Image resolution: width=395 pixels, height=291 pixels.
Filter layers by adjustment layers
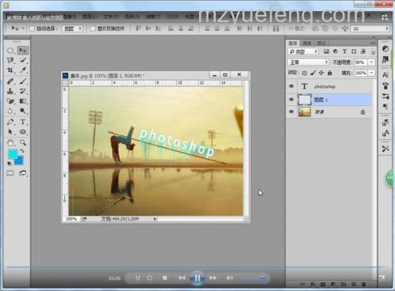[x=336, y=51]
